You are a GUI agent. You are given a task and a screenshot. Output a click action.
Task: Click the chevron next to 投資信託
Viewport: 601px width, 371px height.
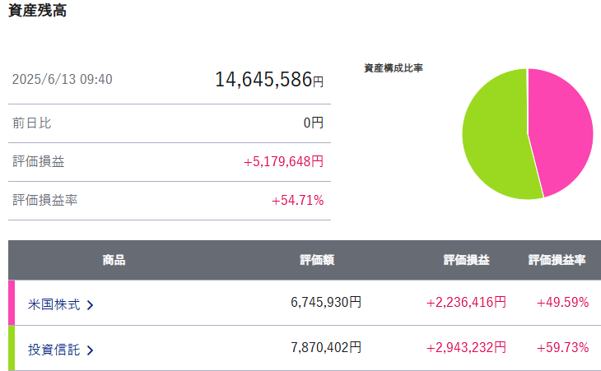[x=90, y=350]
